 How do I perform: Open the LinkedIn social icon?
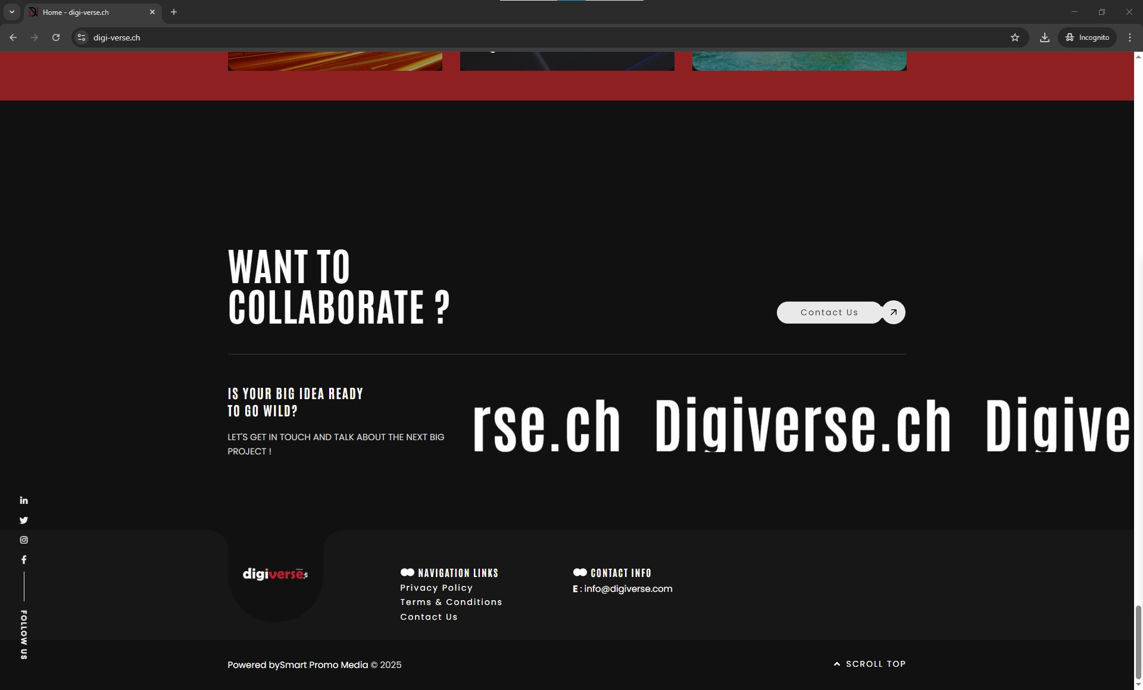[24, 500]
